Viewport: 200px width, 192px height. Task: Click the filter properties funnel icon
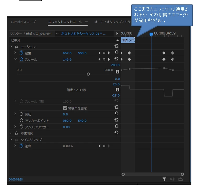164,179
